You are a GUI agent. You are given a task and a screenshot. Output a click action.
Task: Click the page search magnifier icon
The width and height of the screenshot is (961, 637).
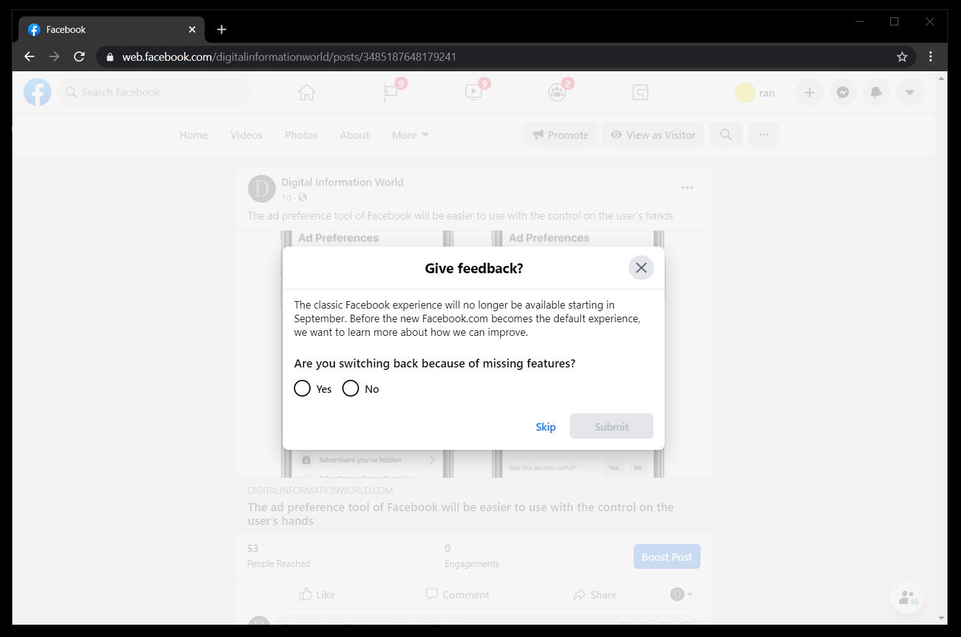(726, 134)
